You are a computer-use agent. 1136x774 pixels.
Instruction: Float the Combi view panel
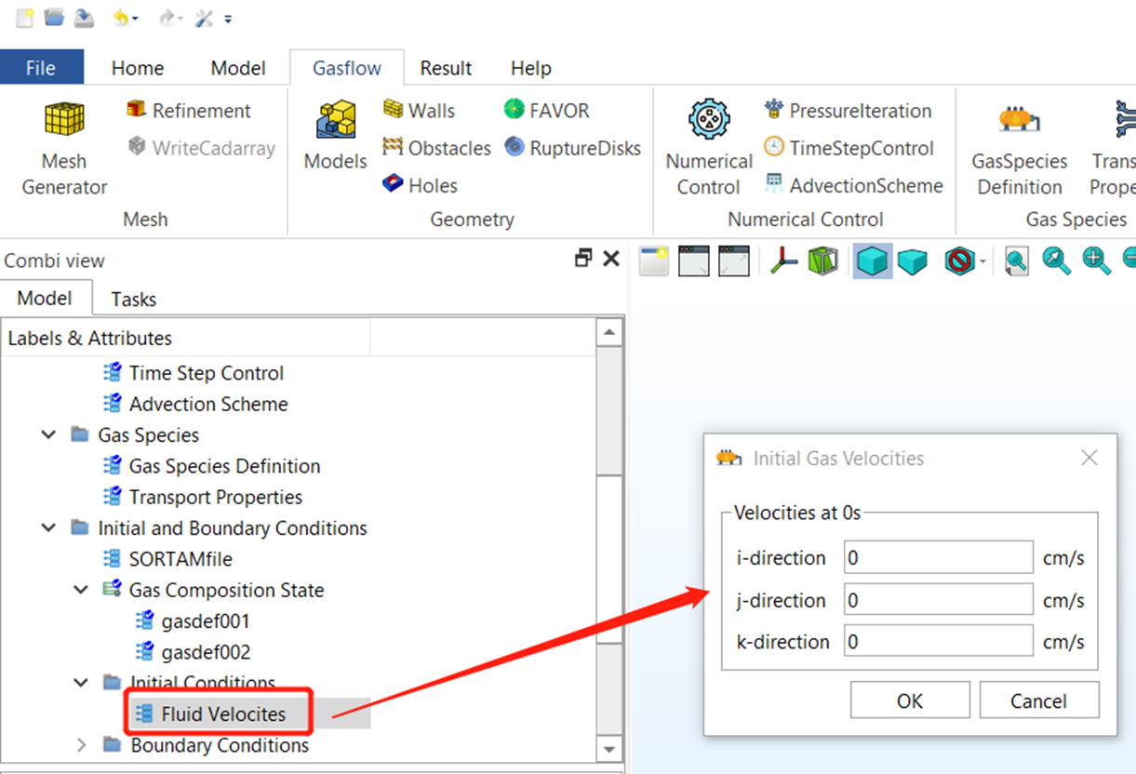point(583,259)
